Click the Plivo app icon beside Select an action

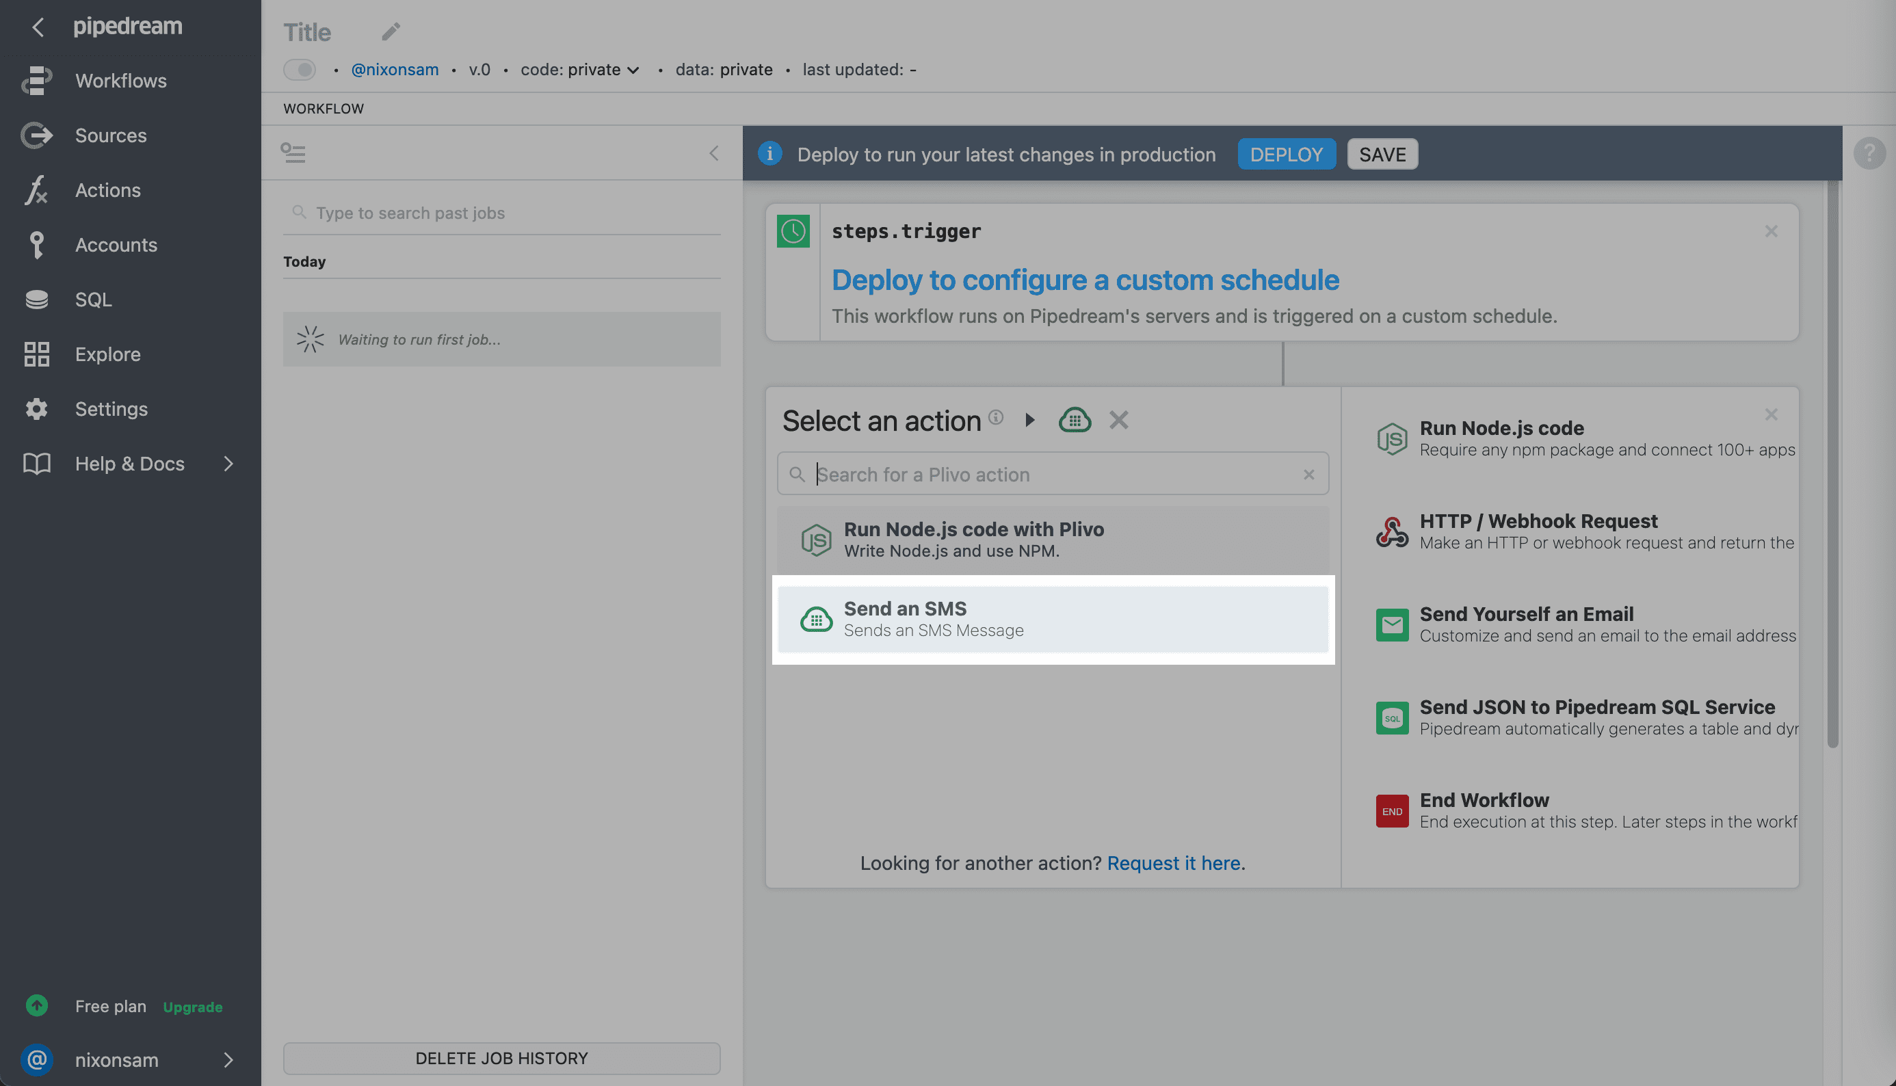point(1074,419)
